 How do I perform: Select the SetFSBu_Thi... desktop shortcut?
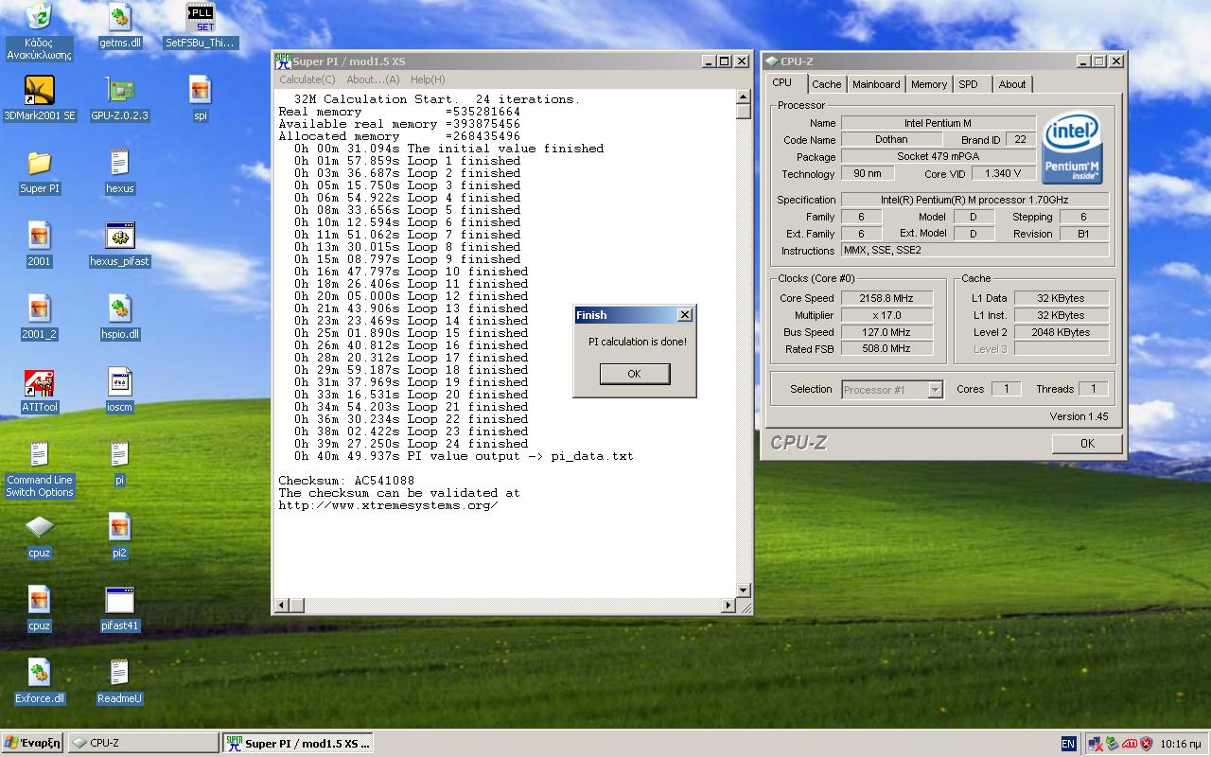click(x=201, y=26)
